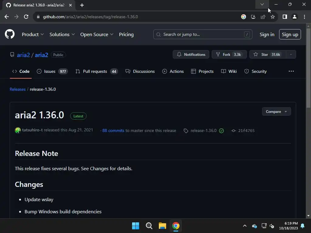
Task: Expand the Open Source menu
Action: (97, 35)
